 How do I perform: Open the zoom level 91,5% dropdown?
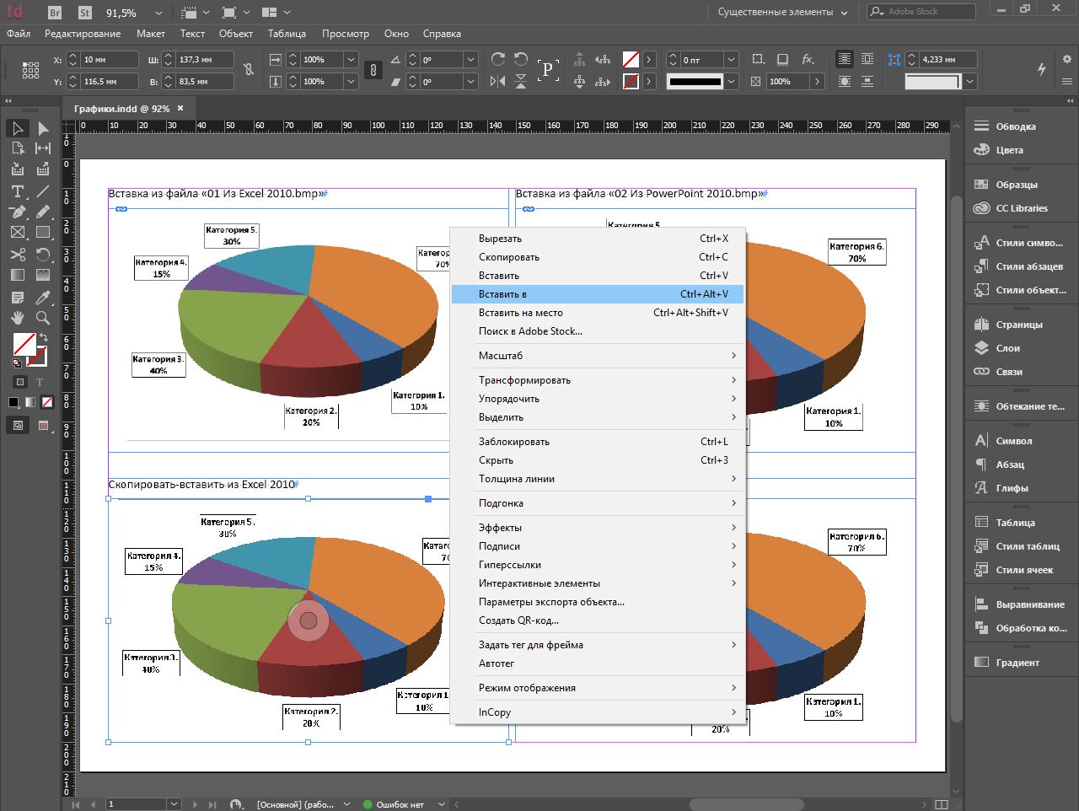coord(159,13)
